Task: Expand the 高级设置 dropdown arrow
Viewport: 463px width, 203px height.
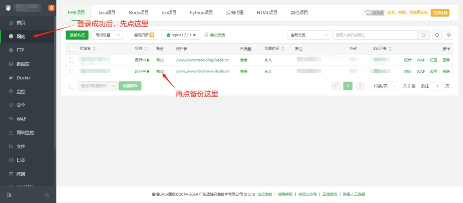Action: tap(118, 35)
